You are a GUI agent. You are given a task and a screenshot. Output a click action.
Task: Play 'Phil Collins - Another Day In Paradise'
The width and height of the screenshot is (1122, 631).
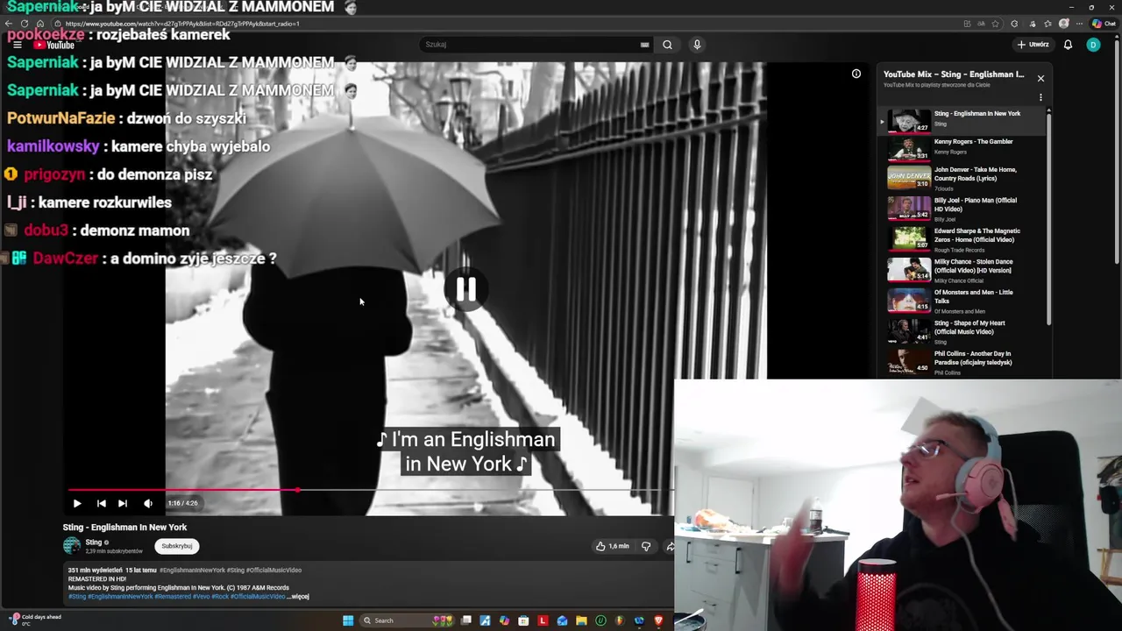[x=962, y=362]
